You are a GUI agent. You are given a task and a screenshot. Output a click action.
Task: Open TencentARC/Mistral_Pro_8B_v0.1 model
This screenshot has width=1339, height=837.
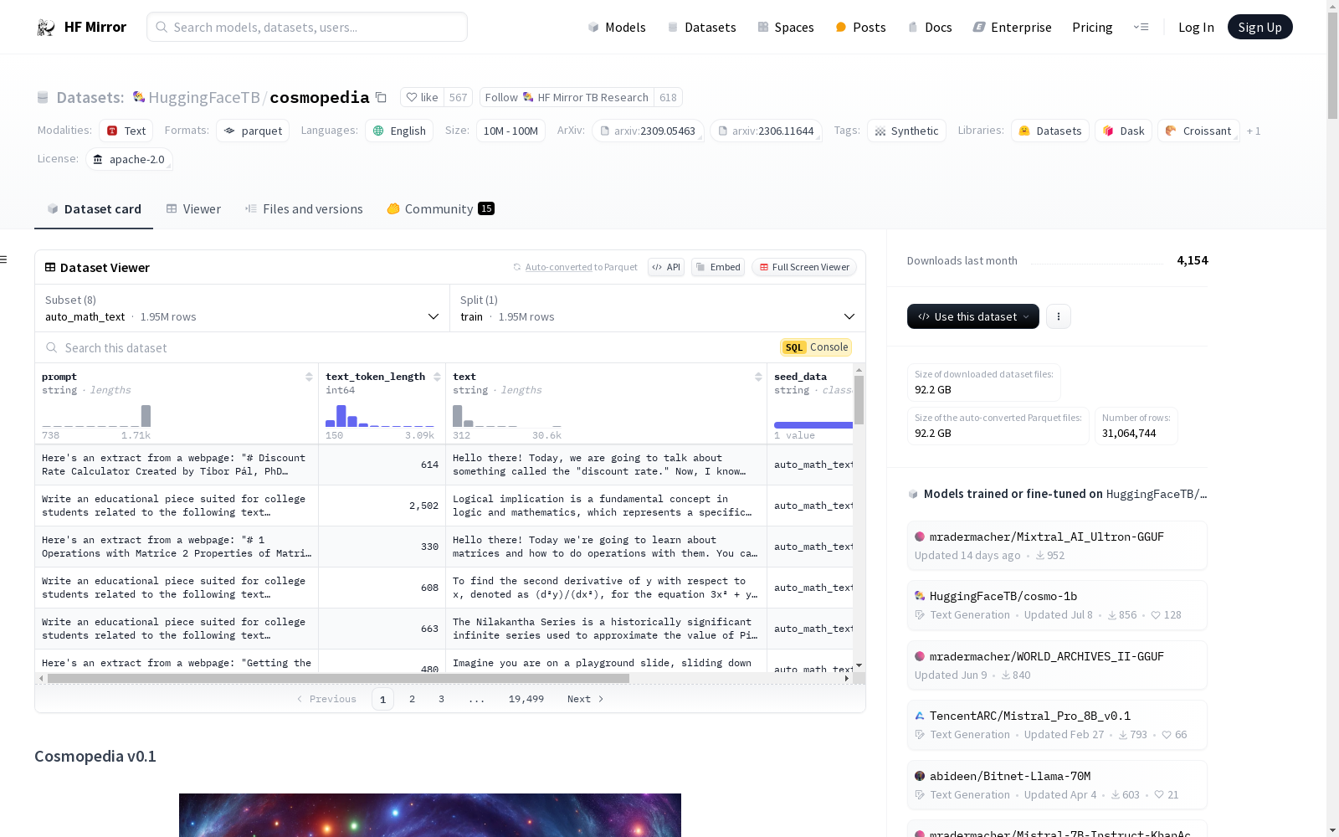(1057, 725)
